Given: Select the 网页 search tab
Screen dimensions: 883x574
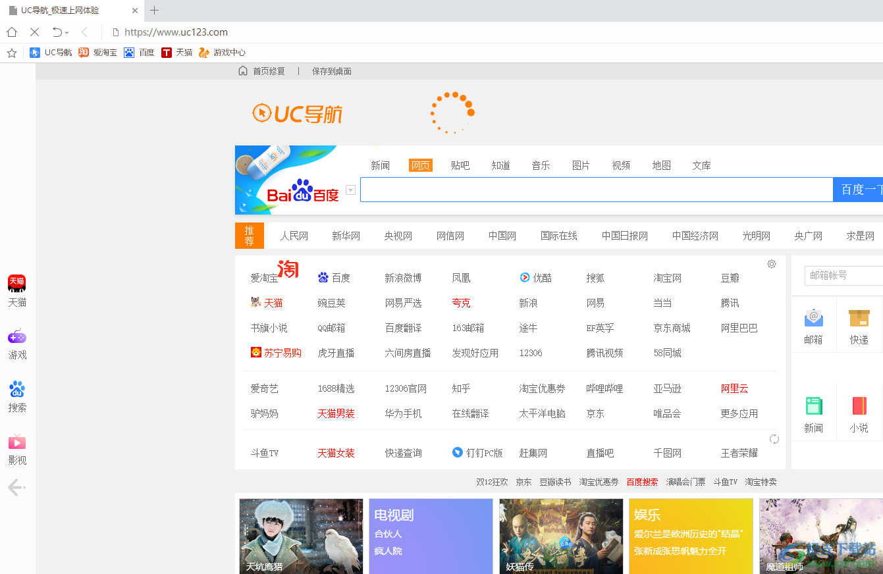Looking at the screenshot, I should [420, 165].
